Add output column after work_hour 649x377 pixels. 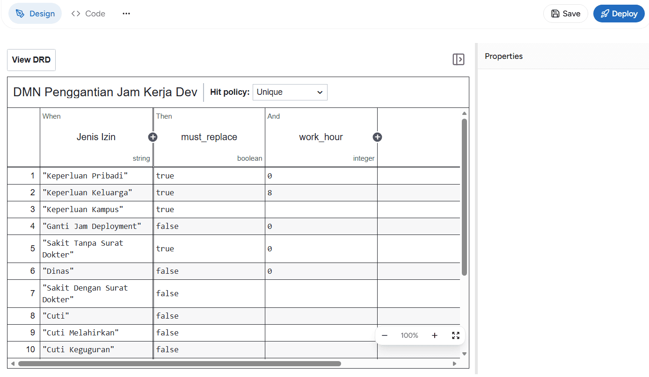point(378,137)
